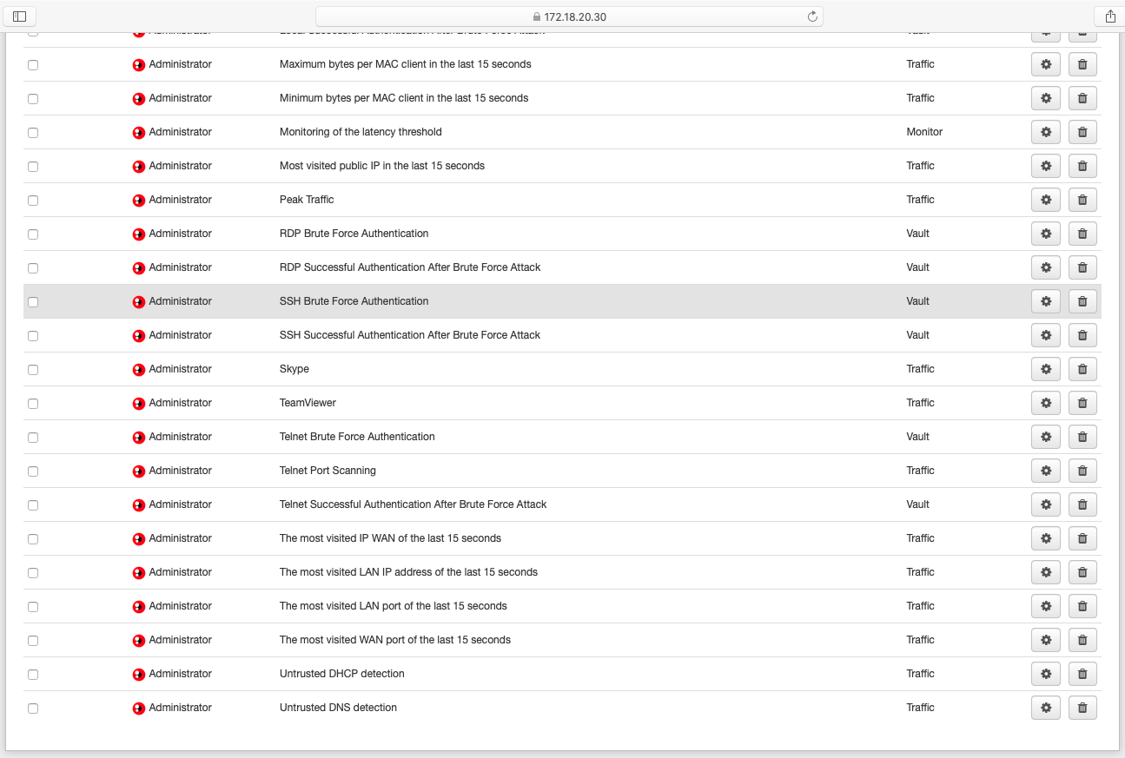
Task: Configure Monitoring of the latency threshold rule
Action: point(1046,132)
